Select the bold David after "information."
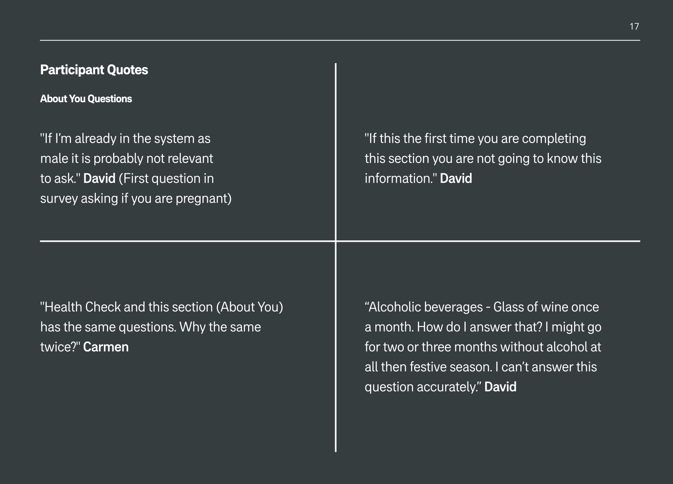This screenshot has width=673, height=484. coord(456,179)
